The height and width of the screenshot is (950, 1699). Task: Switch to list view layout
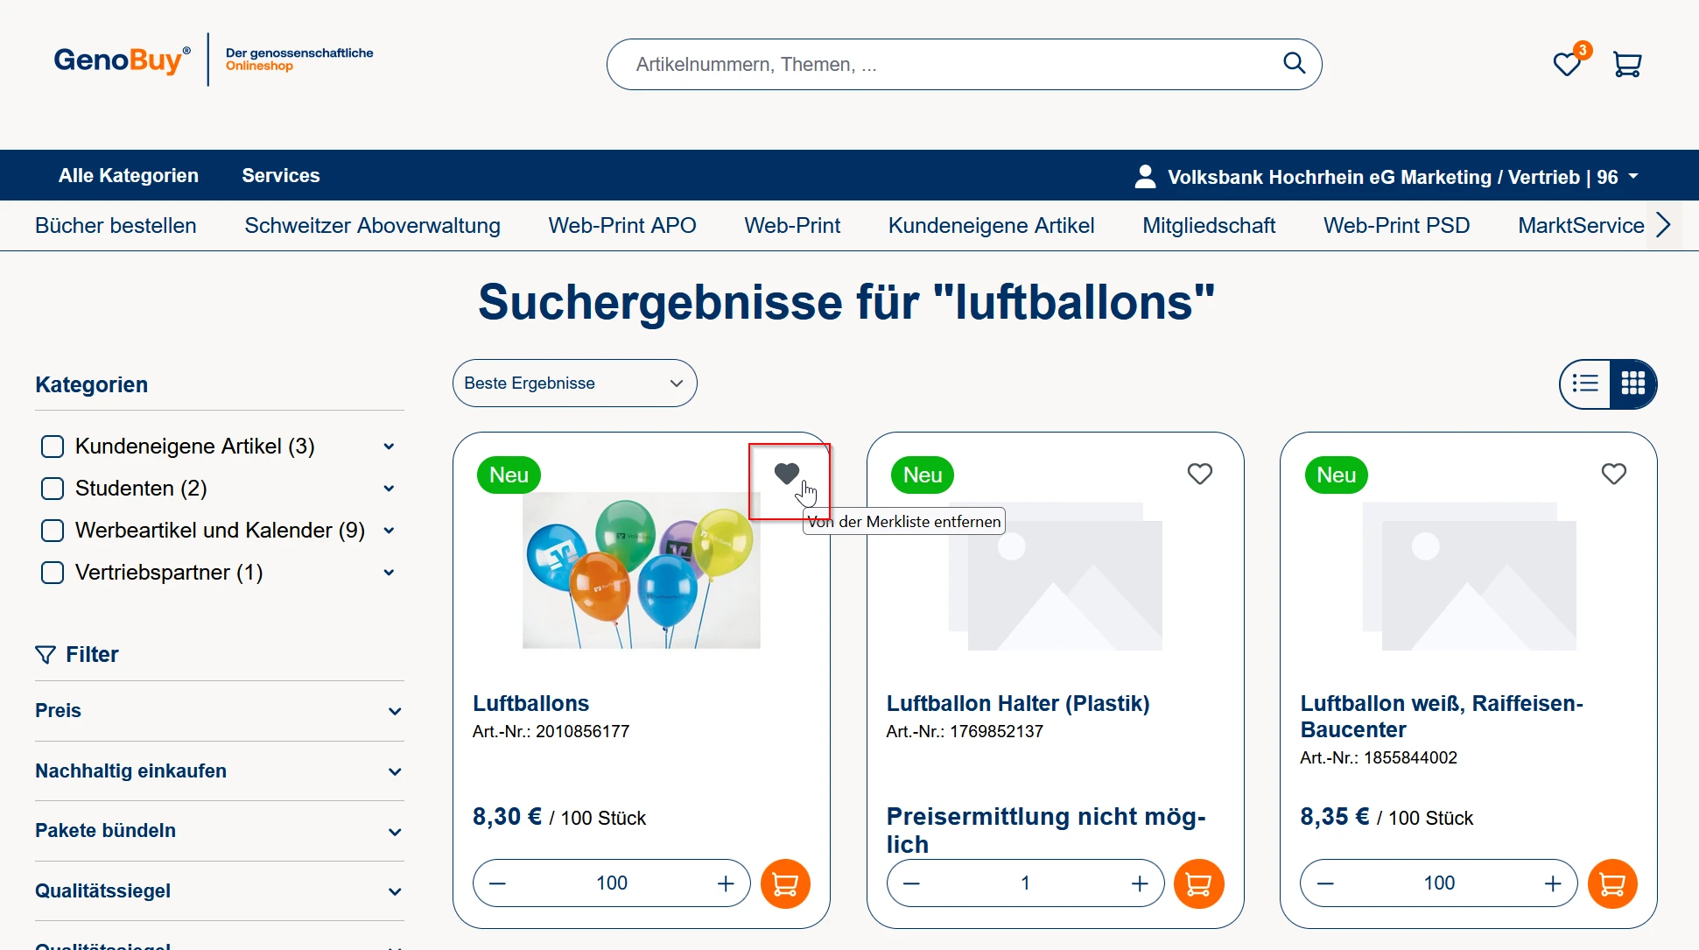[1585, 384]
